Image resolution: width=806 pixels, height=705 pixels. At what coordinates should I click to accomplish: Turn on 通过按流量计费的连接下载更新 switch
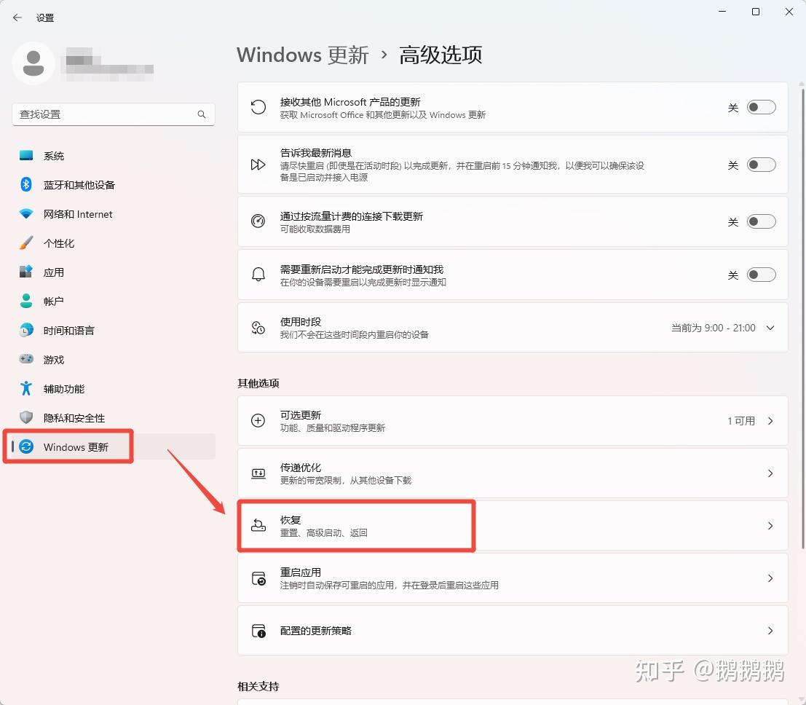coord(762,221)
